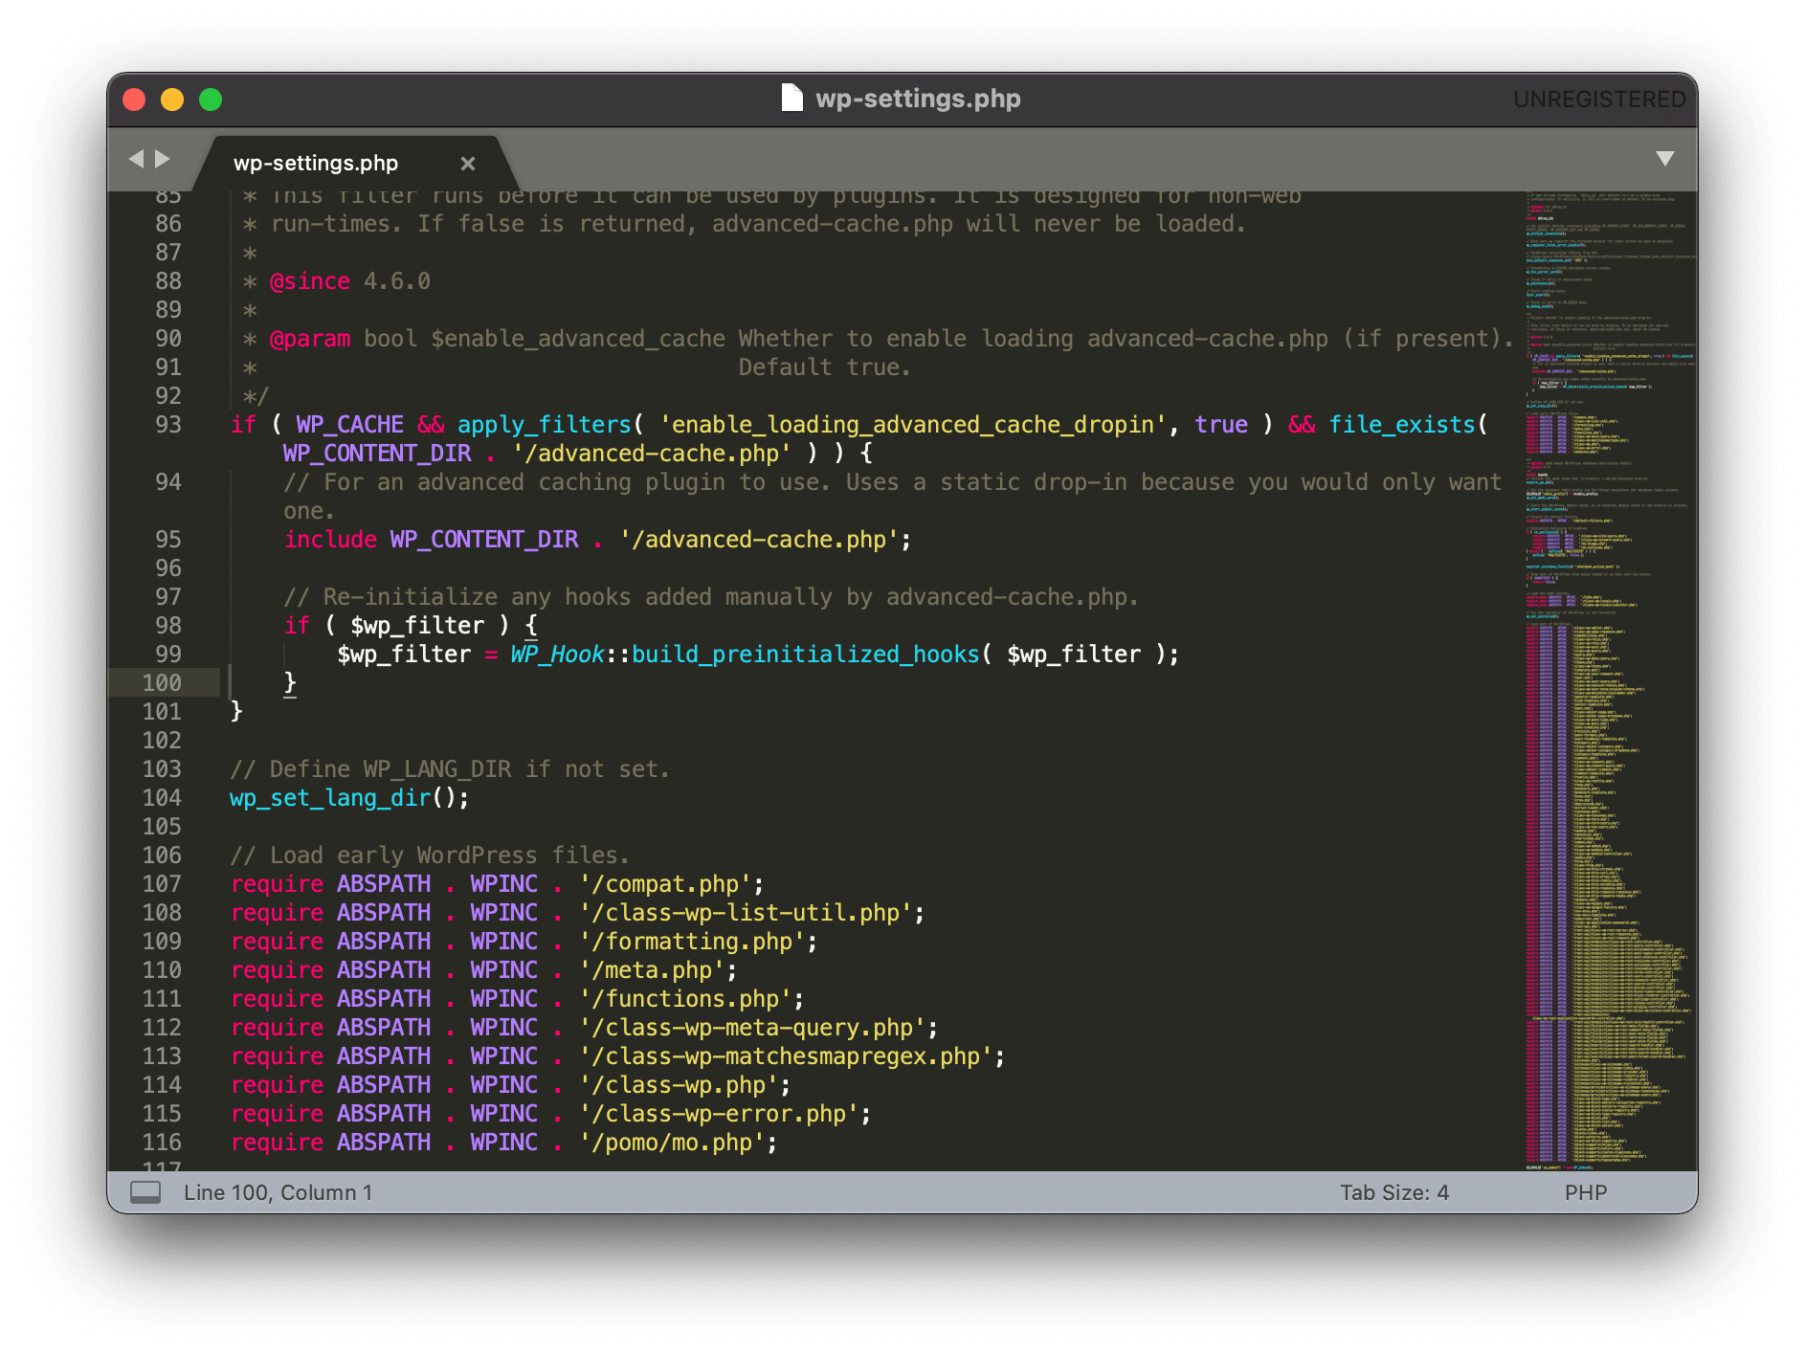Click the file icon in title bar
Screen dimensions: 1805x1355
tap(791, 99)
